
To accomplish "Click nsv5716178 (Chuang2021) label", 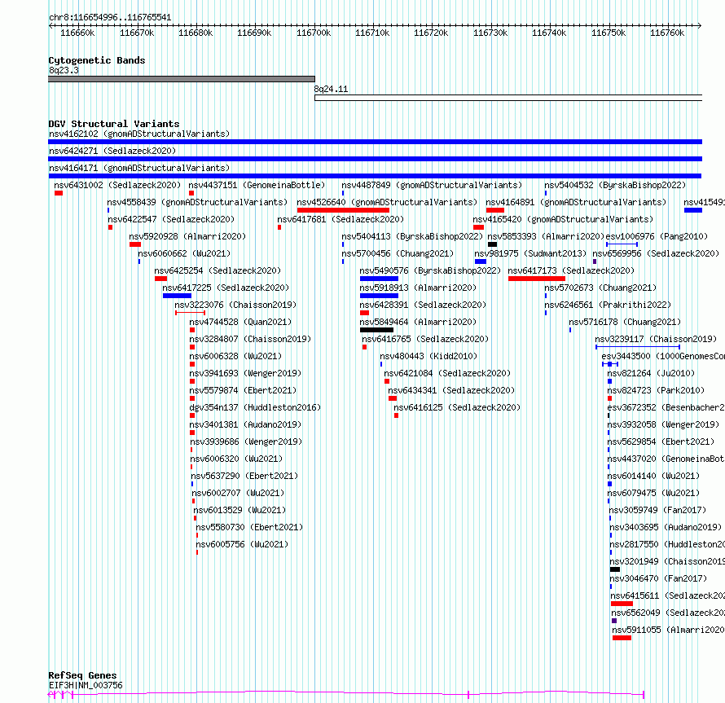I will click(x=625, y=322).
